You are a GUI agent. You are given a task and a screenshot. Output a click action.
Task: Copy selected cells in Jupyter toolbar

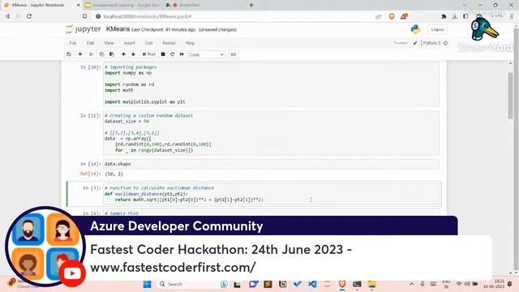[101, 54]
